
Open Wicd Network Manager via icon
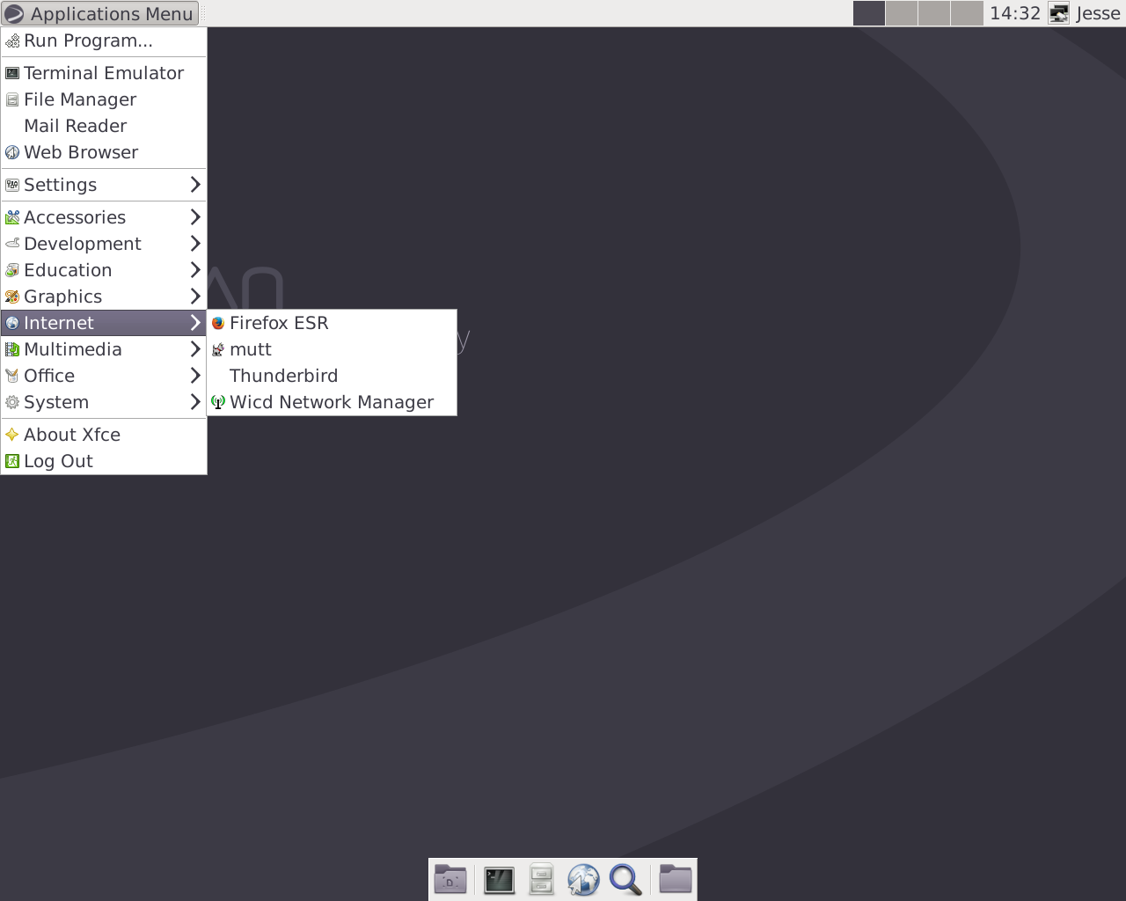tap(218, 402)
